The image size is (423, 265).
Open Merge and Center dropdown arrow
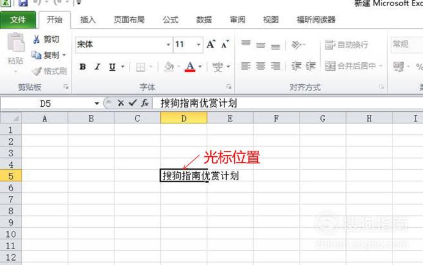381,66
